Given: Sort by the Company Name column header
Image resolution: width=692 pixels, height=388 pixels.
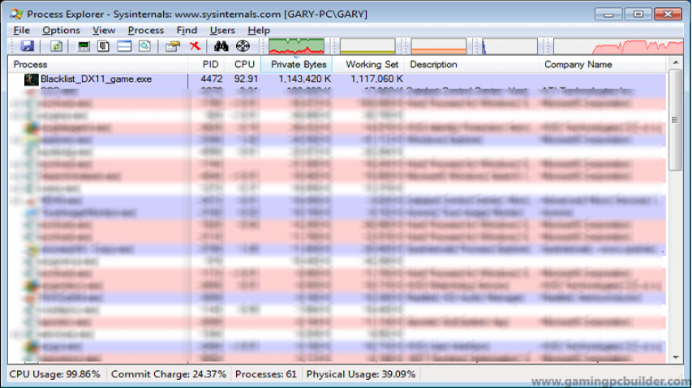Looking at the screenshot, I should point(603,64).
